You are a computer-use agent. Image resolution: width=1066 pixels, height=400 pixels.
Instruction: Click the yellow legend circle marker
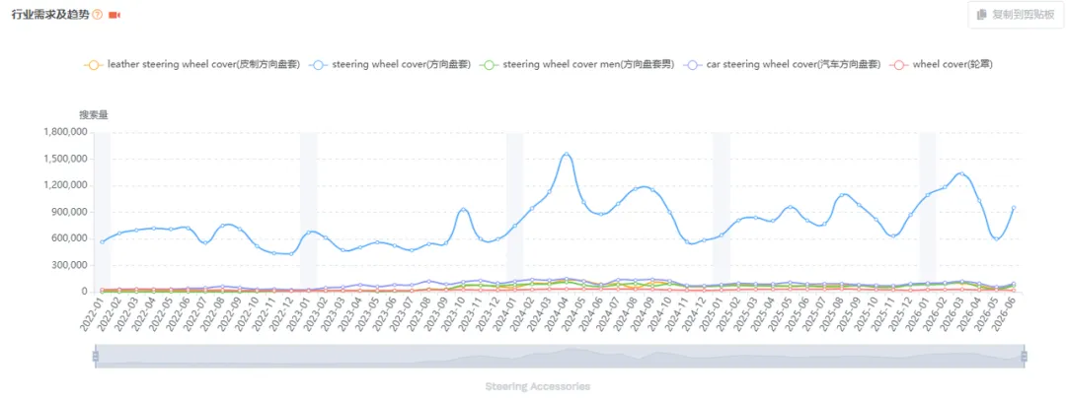pyautogui.click(x=94, y=65)
